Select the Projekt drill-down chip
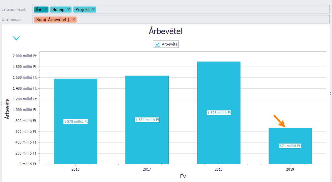This screenshot has width=332, height=182. click(x=82, y=10)
